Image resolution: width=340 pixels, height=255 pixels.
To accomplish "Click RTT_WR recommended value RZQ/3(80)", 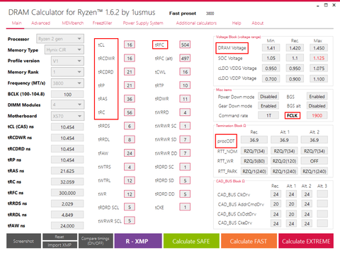I will tap(254, 161).
